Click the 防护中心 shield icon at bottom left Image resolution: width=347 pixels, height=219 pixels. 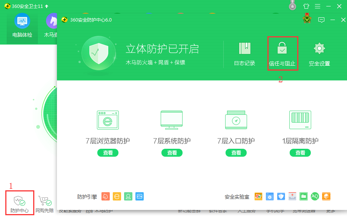coord(20,200)
